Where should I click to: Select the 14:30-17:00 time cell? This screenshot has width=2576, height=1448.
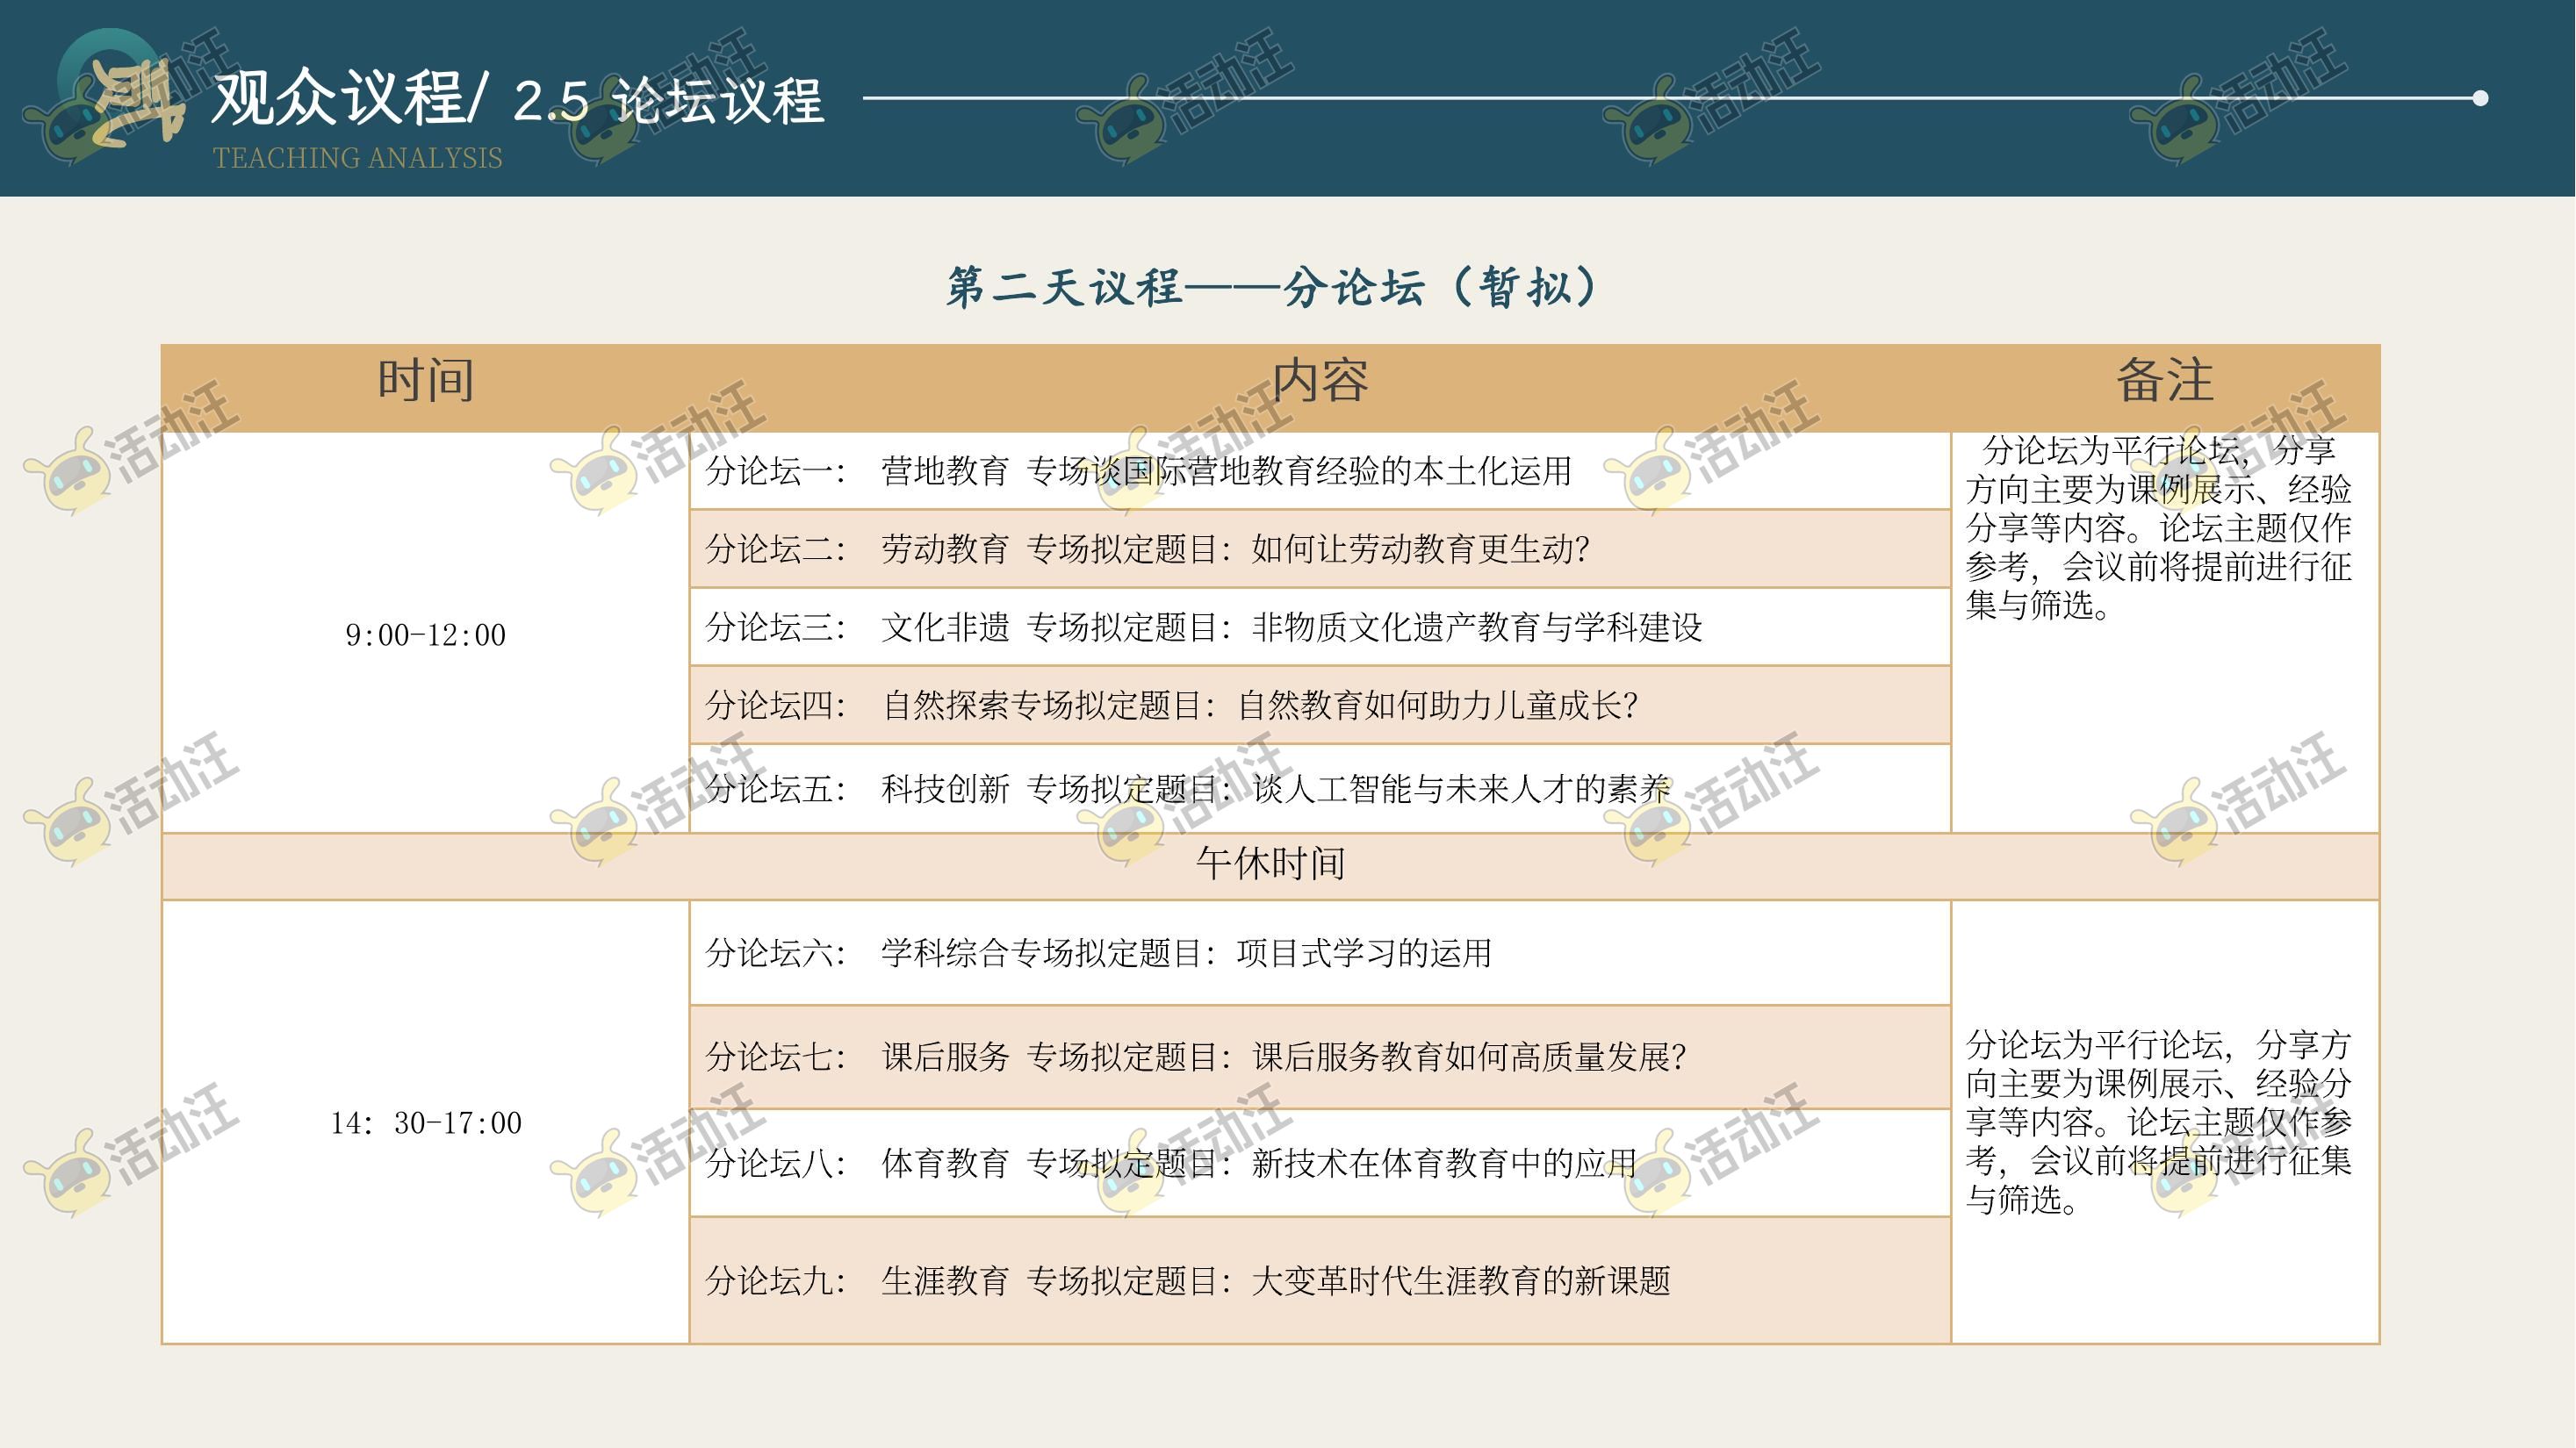[425, 1123]
